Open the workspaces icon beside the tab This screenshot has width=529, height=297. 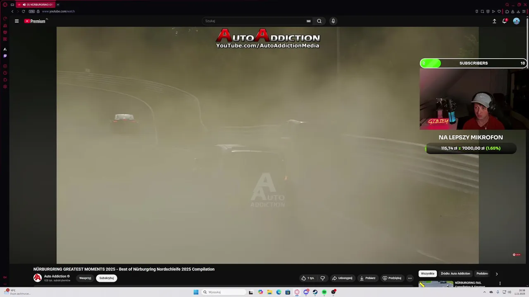coord(12,5)
